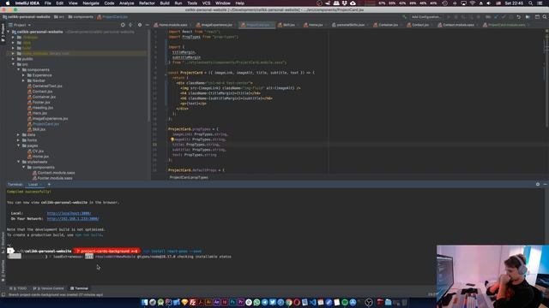Click the Spotlight search icon in menu bar
This screenshot has width=549, height=308.
(531, 3)
